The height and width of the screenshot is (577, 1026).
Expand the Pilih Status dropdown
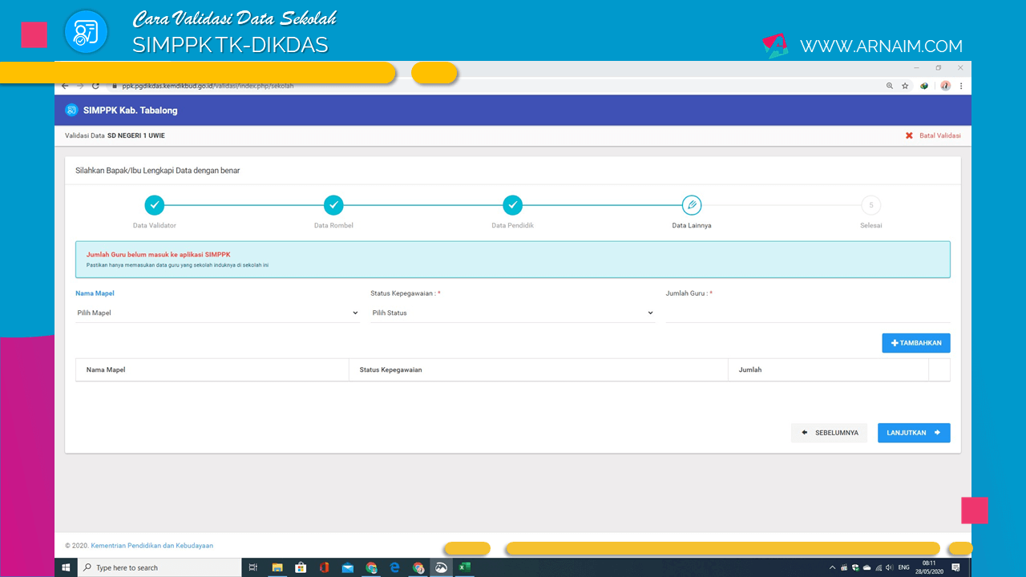coord(512,313)
